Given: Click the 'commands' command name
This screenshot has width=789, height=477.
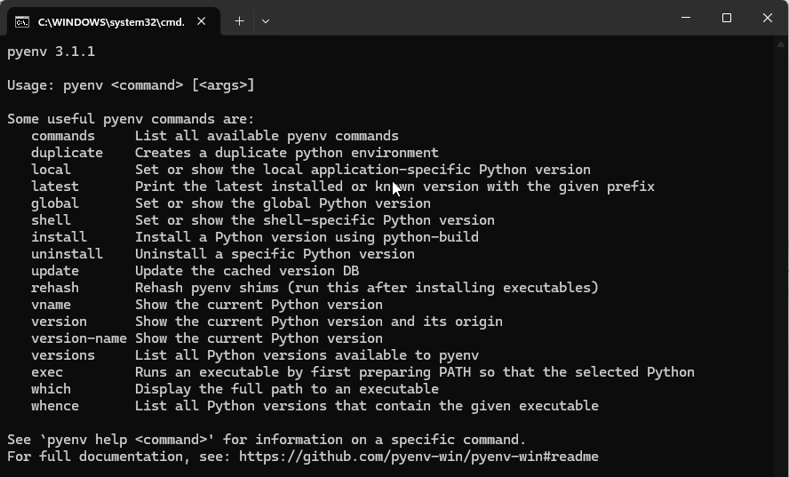Looking at the screenshot, I should 63,136.
